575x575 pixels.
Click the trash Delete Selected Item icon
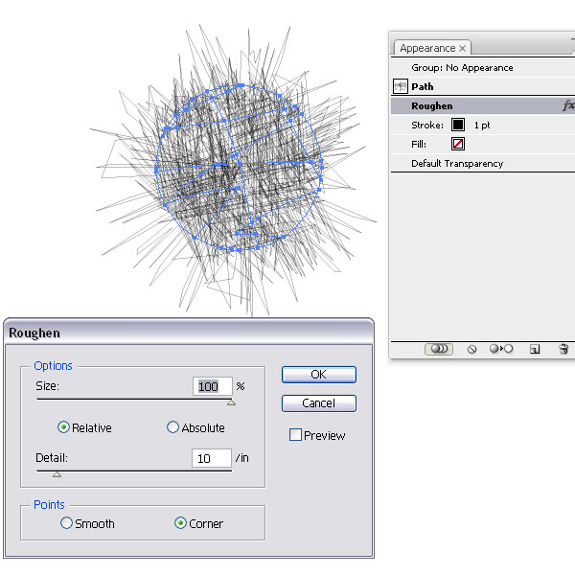[563, 349]
